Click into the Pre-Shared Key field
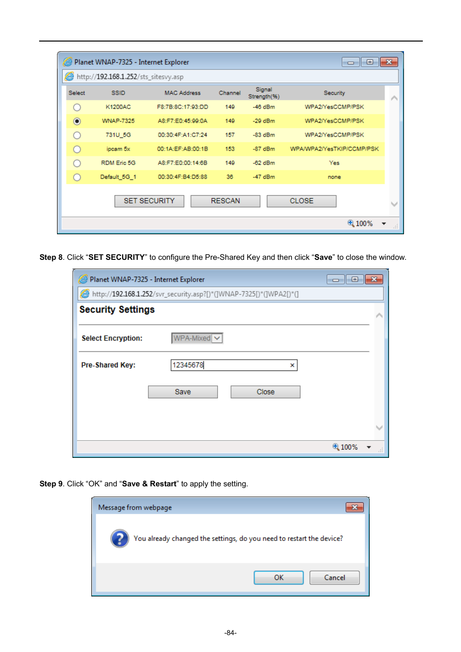 point(234,365)
